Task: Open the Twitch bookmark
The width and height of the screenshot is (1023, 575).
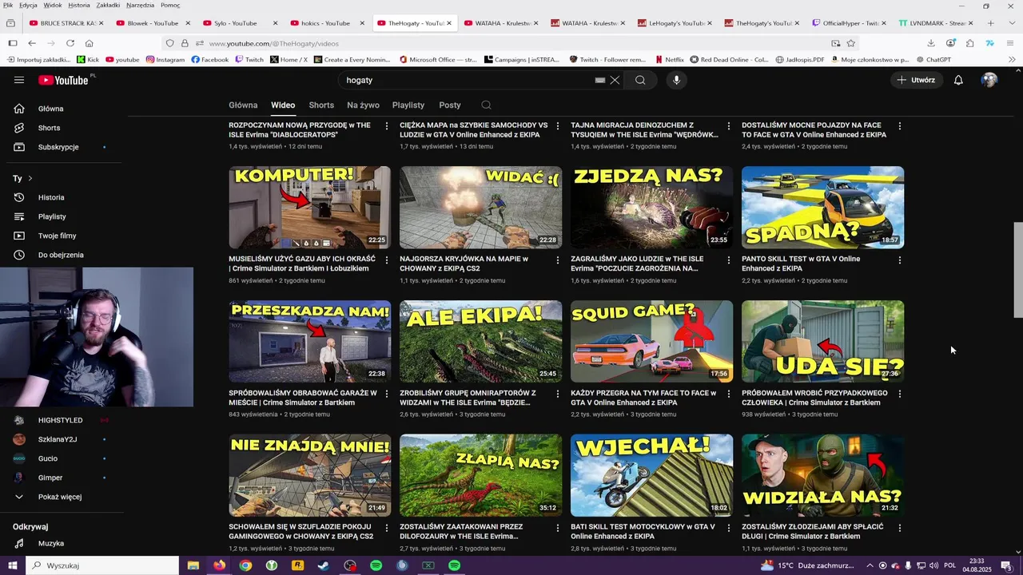Action: 249,59
